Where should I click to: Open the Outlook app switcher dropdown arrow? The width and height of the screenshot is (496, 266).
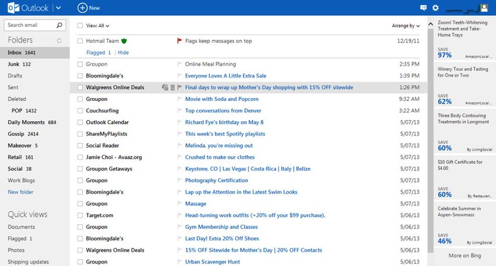click(x=58, y=8)
